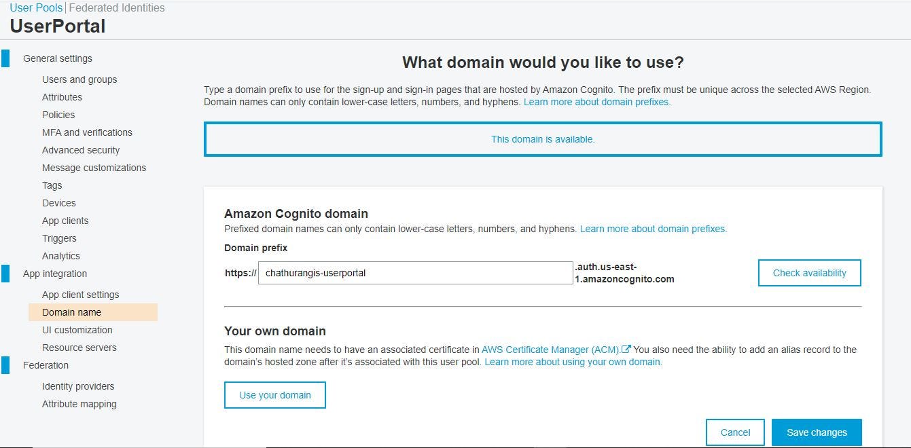Select Triggers in the sidebar

[59, 238]
